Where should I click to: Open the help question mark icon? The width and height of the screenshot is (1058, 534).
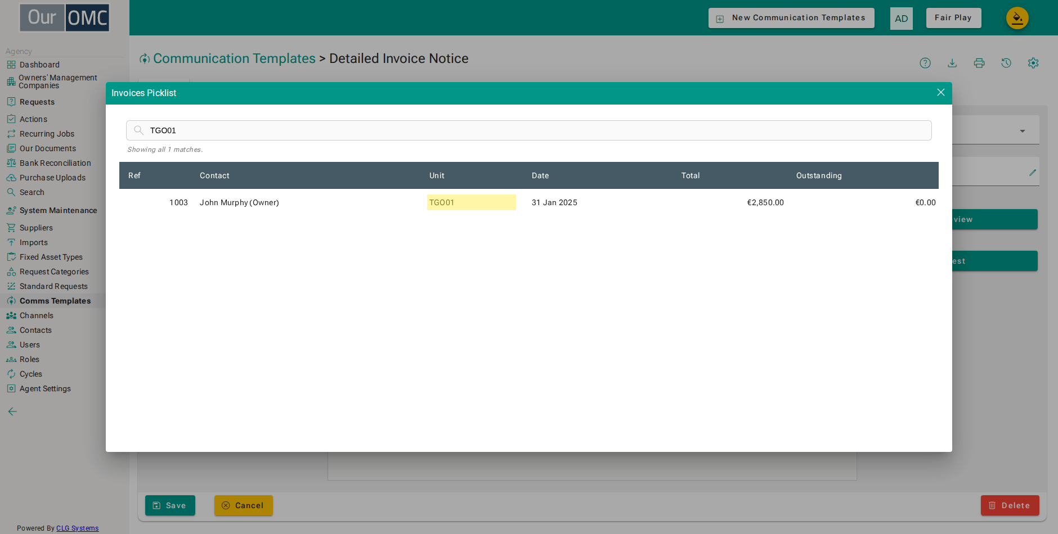tap(925, 63)
